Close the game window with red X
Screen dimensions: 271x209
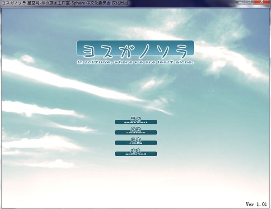click(262, 3)
